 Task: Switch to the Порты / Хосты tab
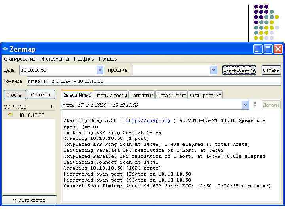tap(111, 95)
